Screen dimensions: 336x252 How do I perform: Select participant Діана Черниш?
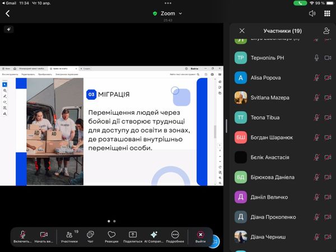tap(282, 237)
